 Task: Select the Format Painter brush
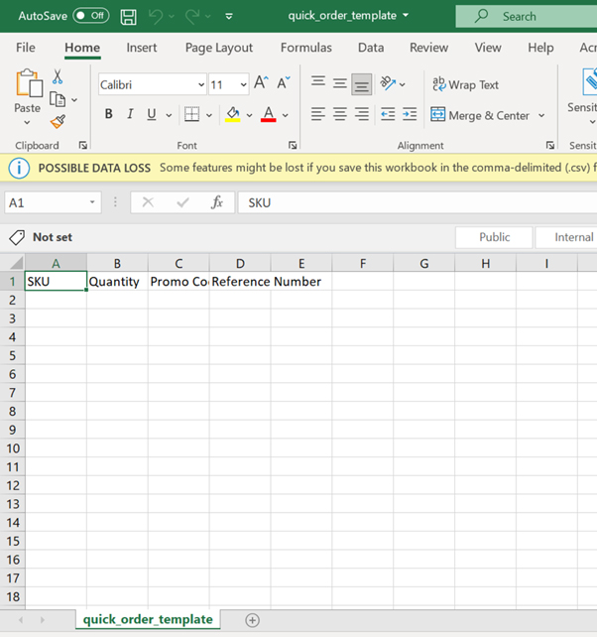pyautogui.click(x=59, y=121)
